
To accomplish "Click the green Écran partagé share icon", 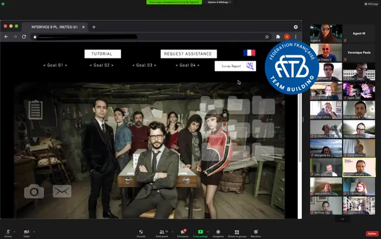I will (x=201, y=233).
